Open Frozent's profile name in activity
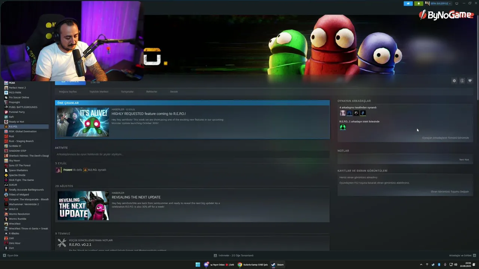Viewport: 479px width, 269px height. coord(68,170)
